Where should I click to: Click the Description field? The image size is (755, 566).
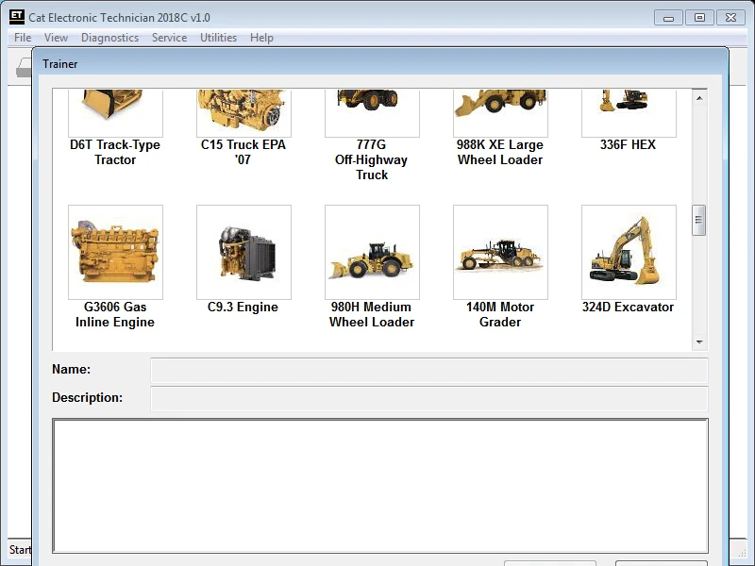point(429,398)
